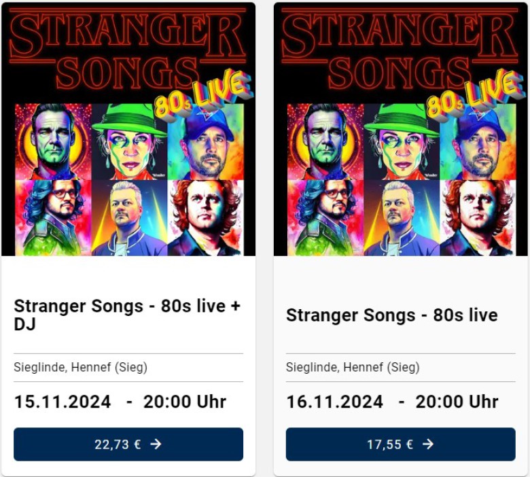Click the glasses-wearing man portrait in the right poster
The width and height of the screenshot is (530, 477).
[x=325, y=217]
